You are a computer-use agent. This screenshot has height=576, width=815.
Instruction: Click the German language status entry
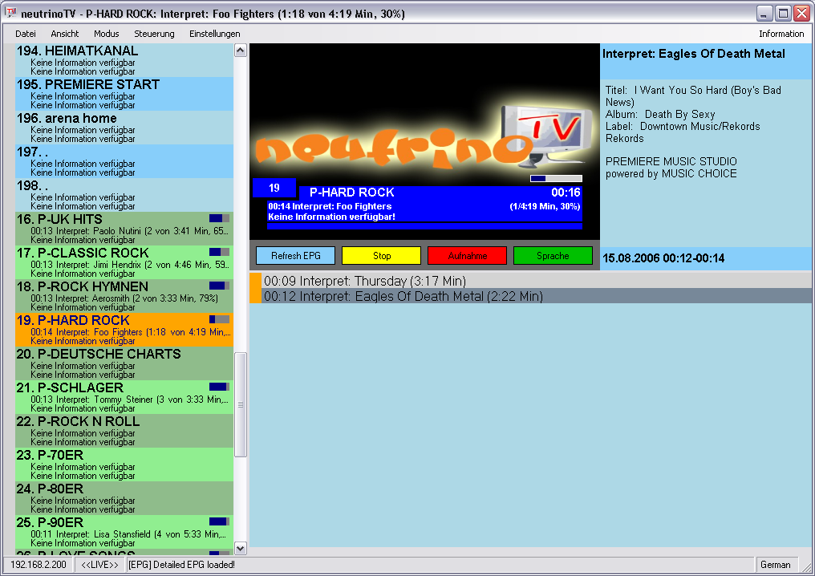click(776, 565)
